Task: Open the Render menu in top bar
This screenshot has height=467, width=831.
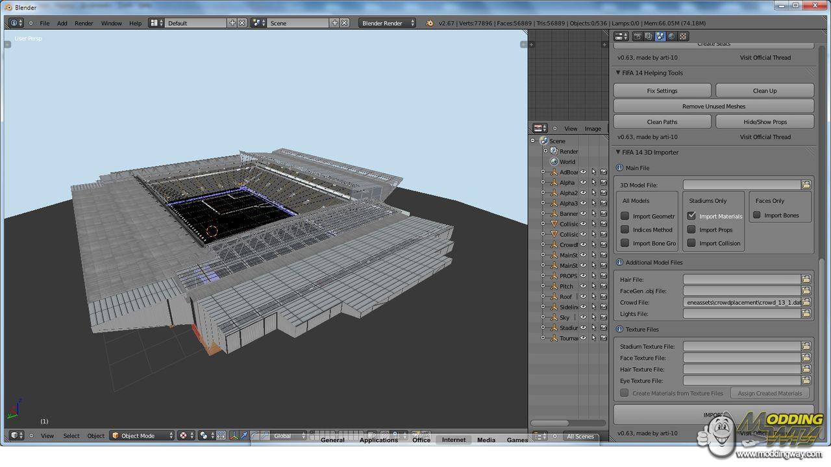Action: click(84, 23)
